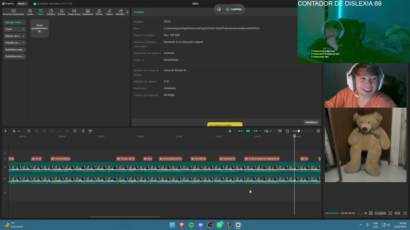Toggle the linkage option
This screenshot has width=410, height=230.
coord(255,131)
